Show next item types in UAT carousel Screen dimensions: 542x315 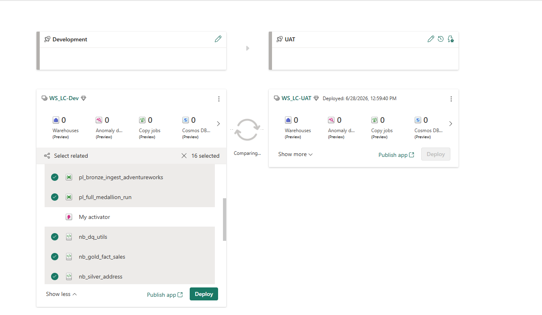tap(451, 124)
